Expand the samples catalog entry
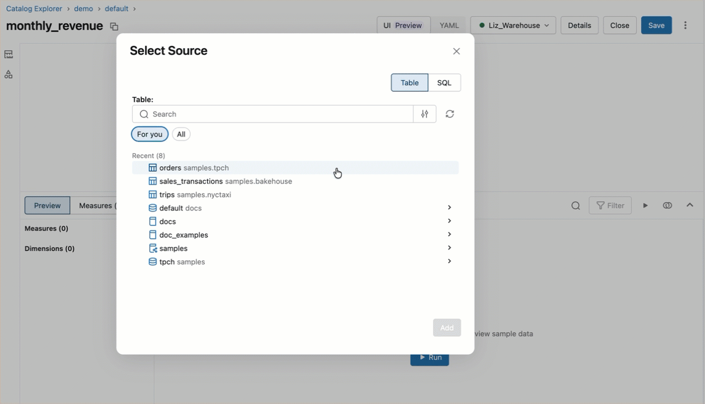This screenshot has height=404, width=705. point(449,248)
